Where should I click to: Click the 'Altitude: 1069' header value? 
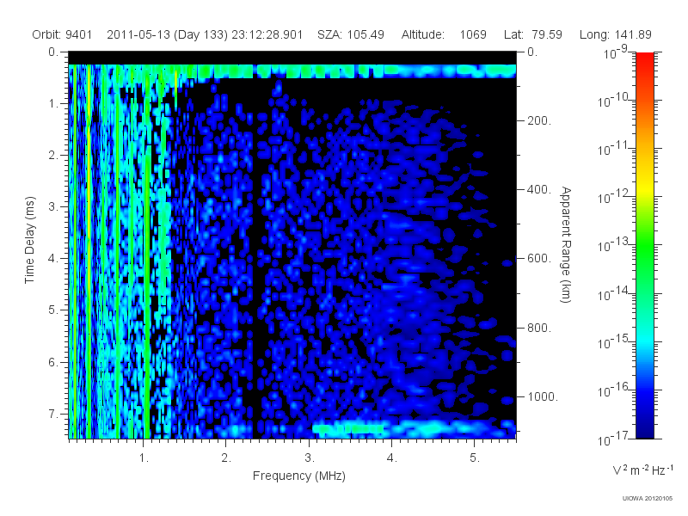click(444, 34)
